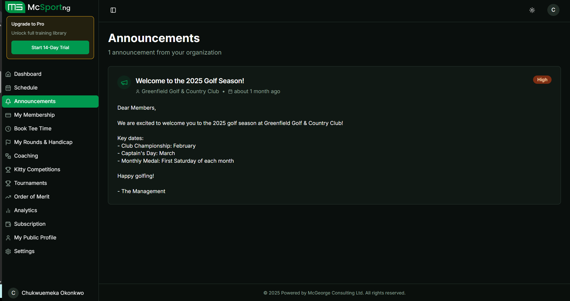Go to Tournaments page

[x=30, y=183]
